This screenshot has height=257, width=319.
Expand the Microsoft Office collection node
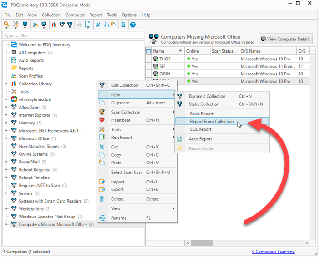click(x=6, y=138)
